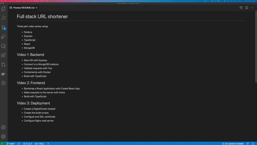The width and height of the screenshot is (257, 145).
Task: Click 'Connect to a MongoDB instance' bullet
Action: tap(41, 64)
